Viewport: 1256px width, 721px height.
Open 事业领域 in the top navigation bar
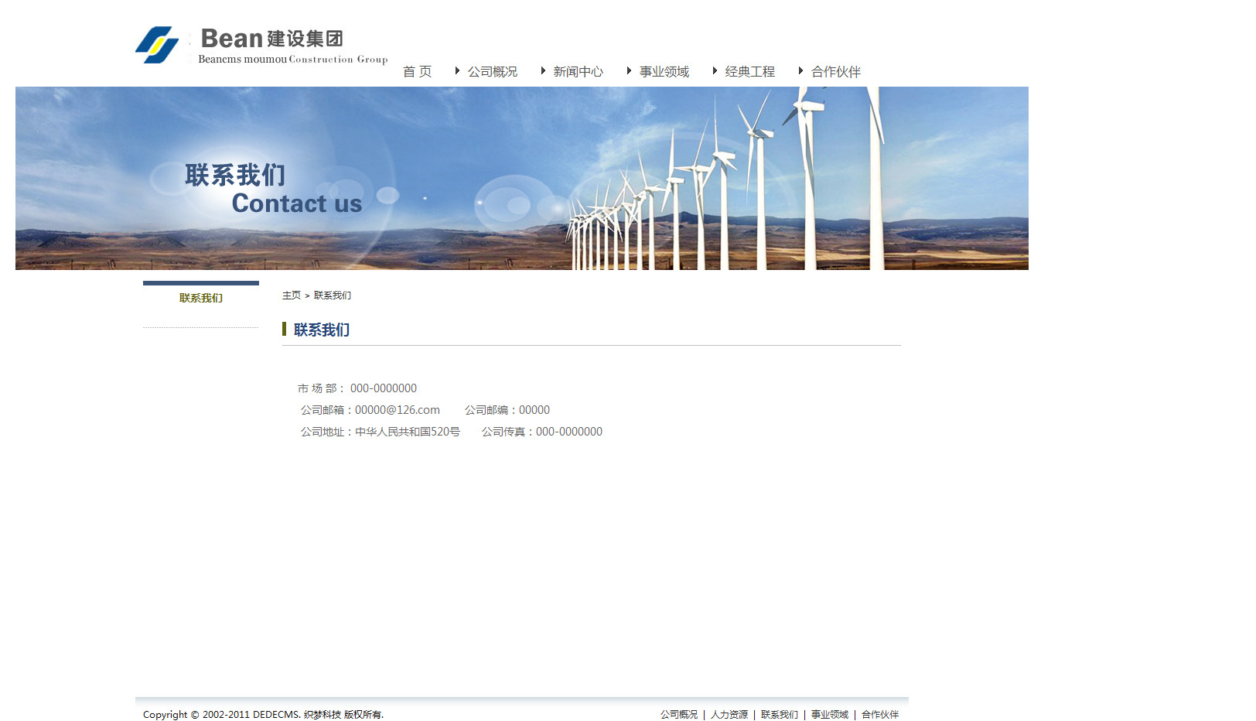[x=664, y=72]
